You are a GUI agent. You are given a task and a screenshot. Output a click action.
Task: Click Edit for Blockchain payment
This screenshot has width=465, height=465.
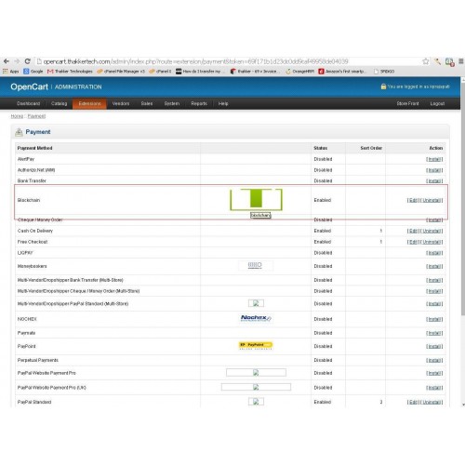click(x=413, y=200)
